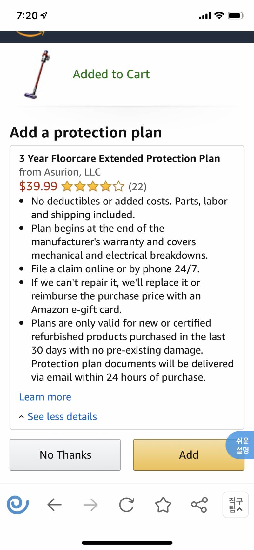
Task: Expand the 직구팁 shopping tips panel
Action: pyautogui.click(x=236, y=505)
